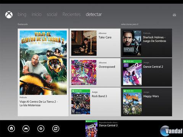
Task: Click 'Dance Central 3' now playing text
Action: 108,126
